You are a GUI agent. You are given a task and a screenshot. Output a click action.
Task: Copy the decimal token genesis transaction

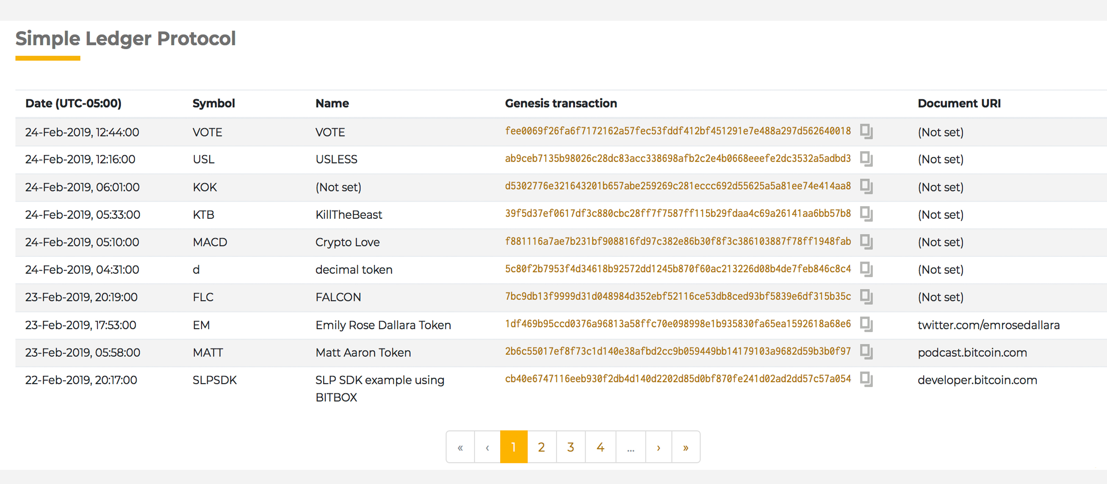point(866,269)
